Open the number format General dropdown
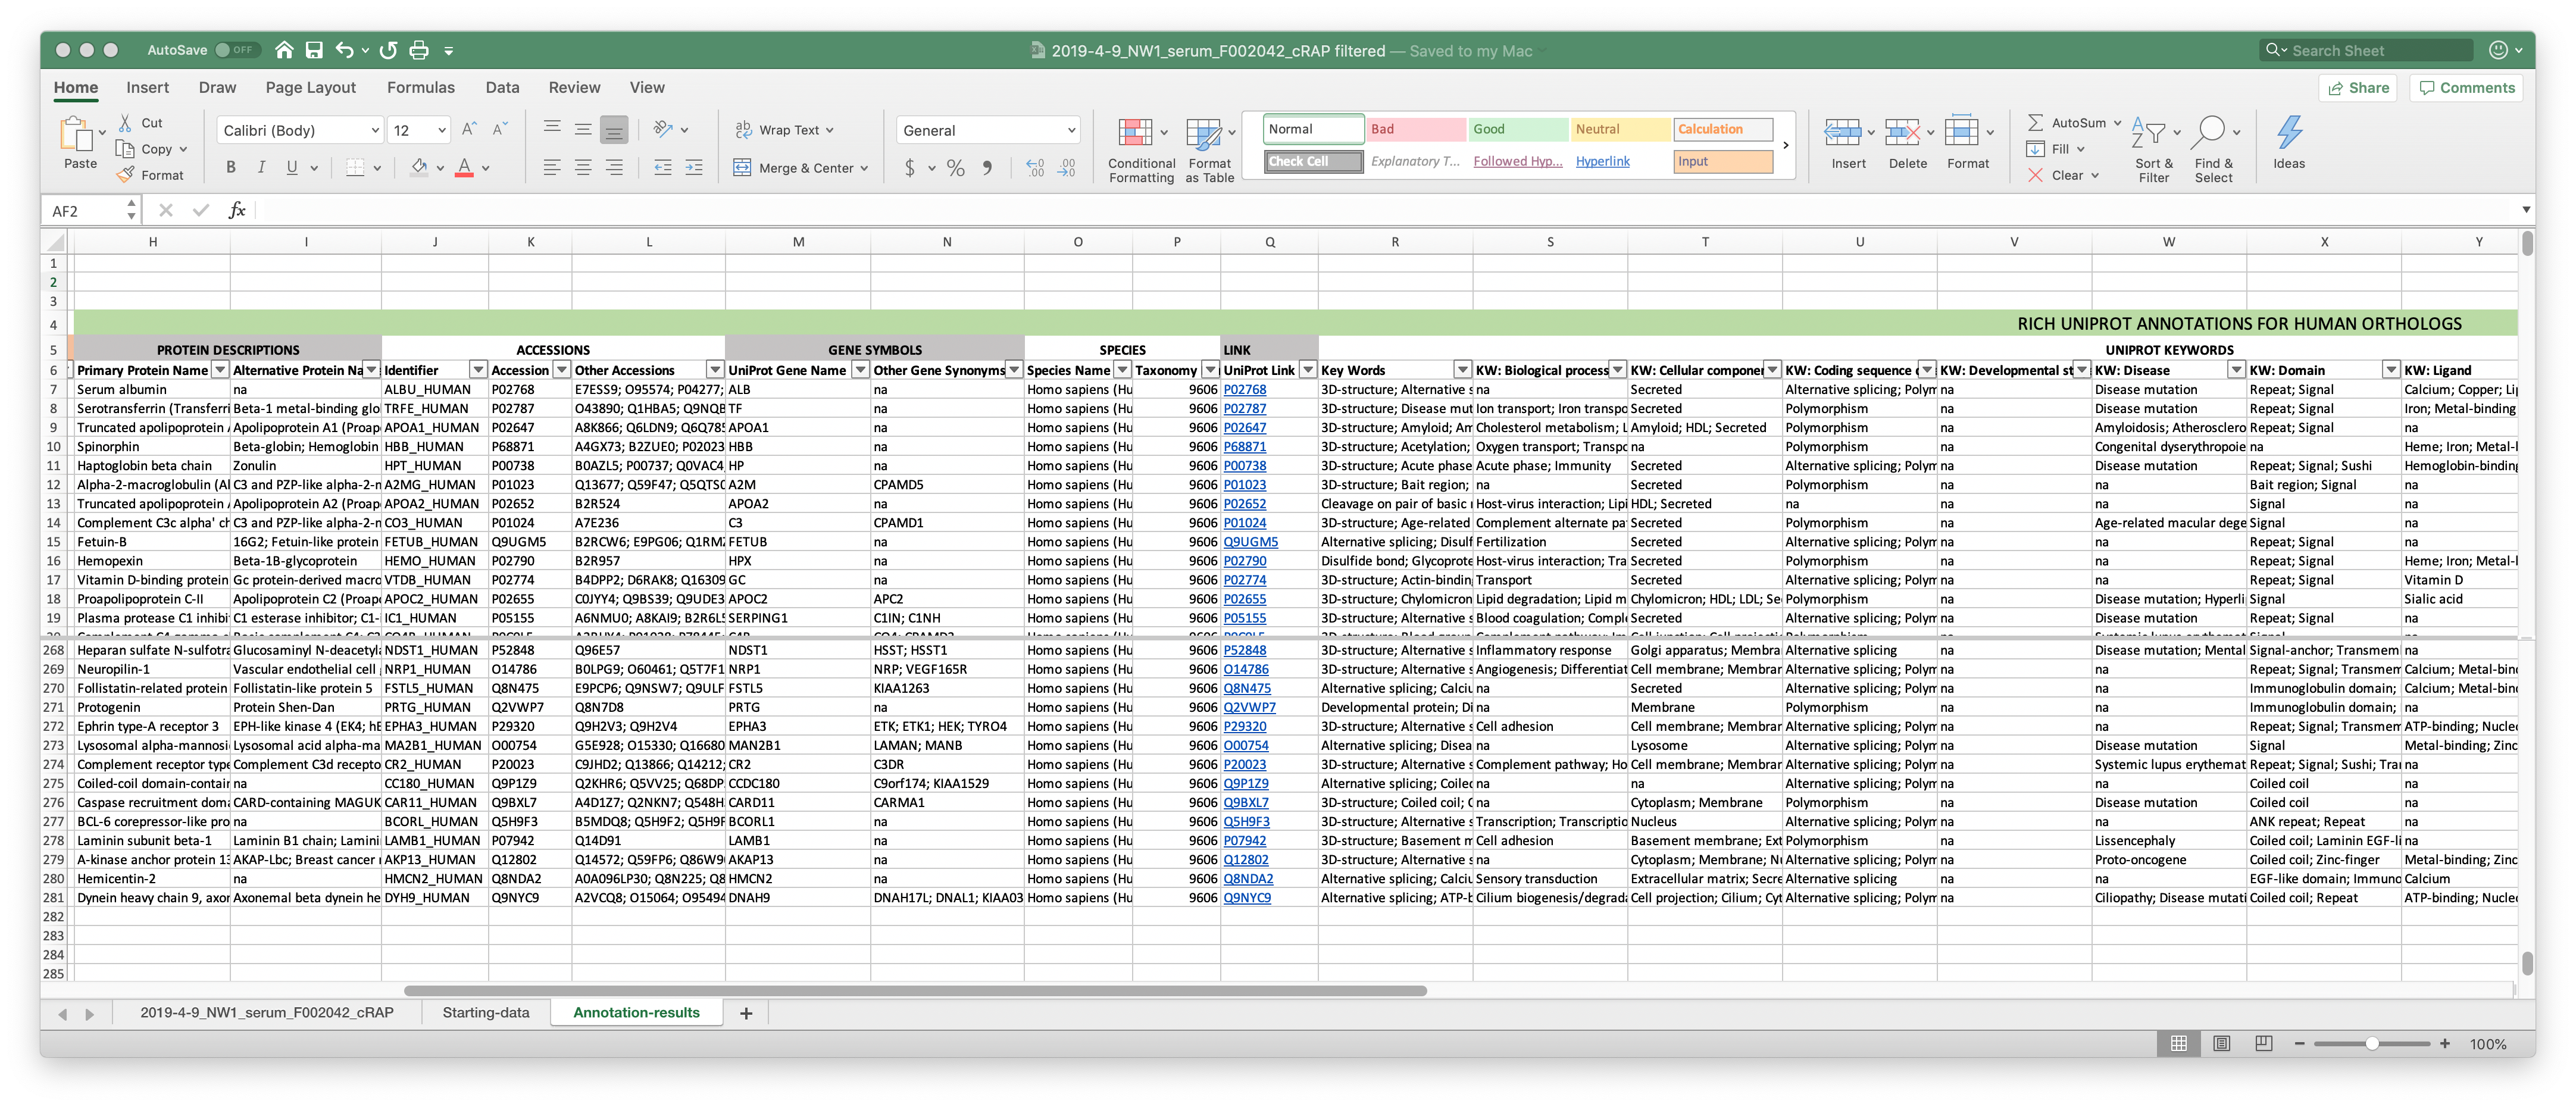This screenshot has width=2576, height=1107. (x=1071, y=130)
